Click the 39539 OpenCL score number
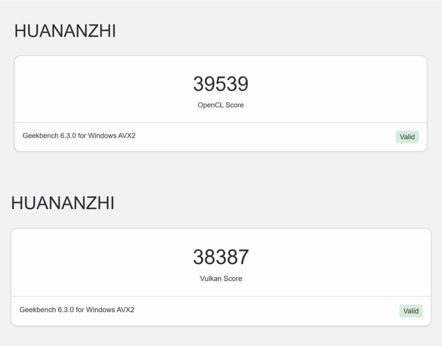 221,84
